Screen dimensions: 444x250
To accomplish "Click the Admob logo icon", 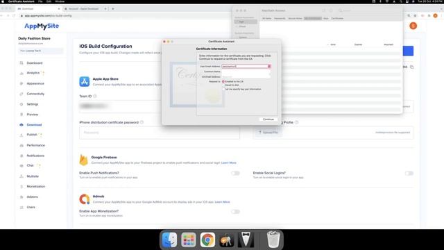I will coord(85,199).
